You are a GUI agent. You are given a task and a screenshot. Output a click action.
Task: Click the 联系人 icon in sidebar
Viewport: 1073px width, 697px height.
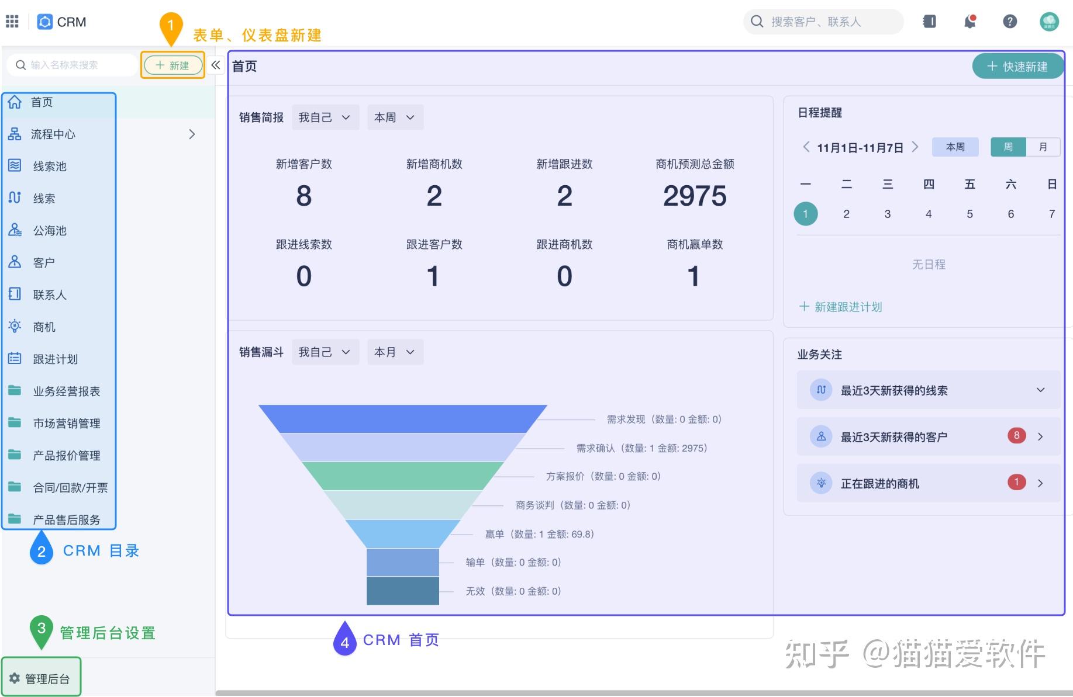coord(15,294)
